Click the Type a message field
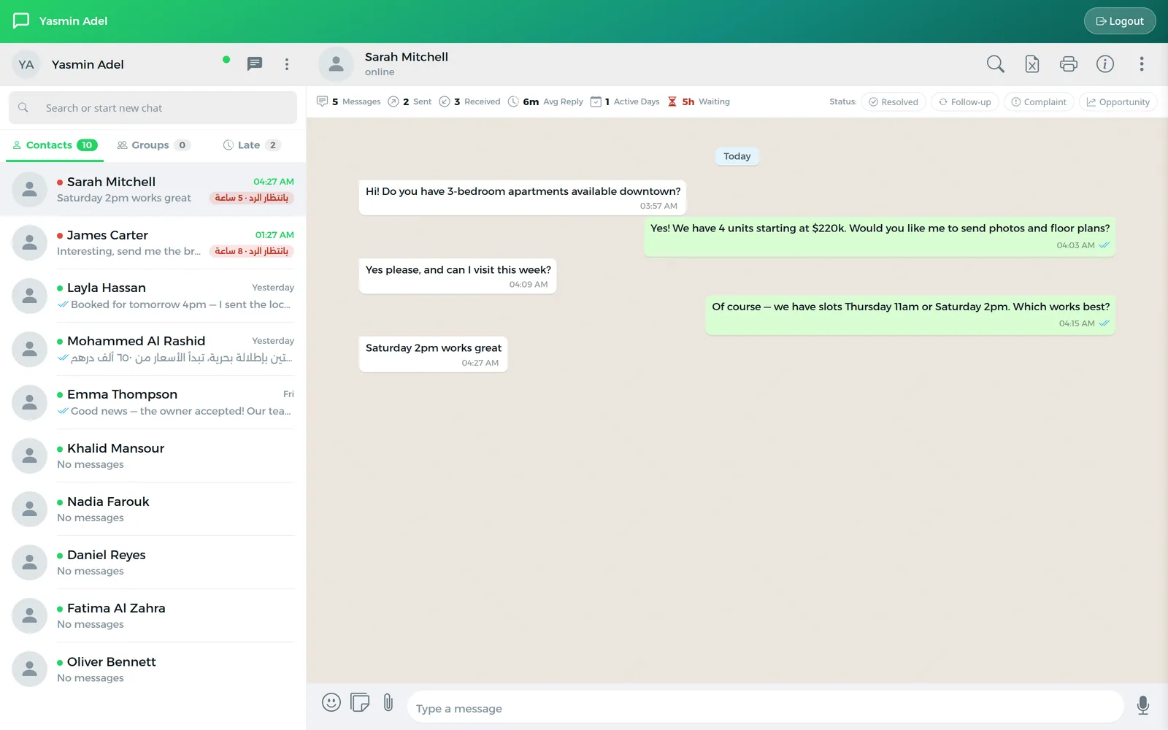The height and width of the screenshot is (730, 1168). pos(765,708)
